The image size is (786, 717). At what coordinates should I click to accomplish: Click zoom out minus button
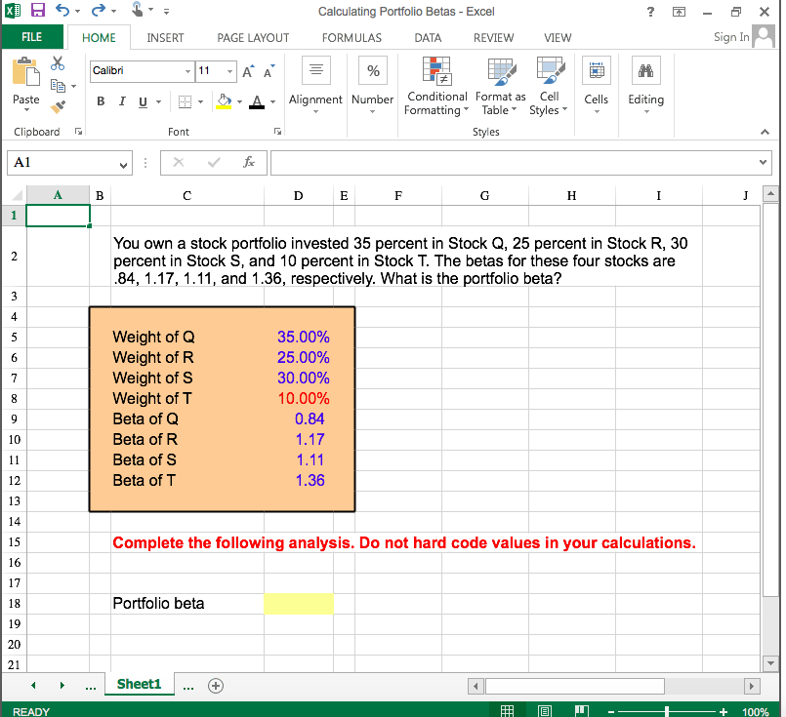[611, 711]
